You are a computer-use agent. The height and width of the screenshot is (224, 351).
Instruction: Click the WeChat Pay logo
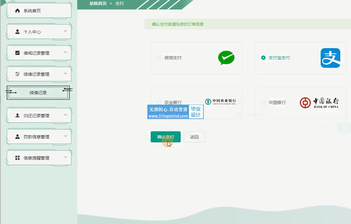point(226,58)
